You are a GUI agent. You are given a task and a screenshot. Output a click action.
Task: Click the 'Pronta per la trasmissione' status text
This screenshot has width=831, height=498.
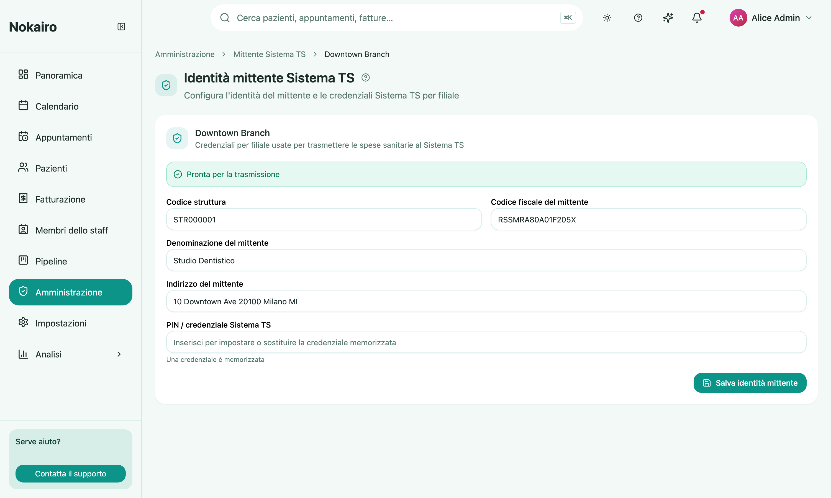coord(233,175)
